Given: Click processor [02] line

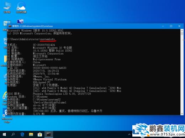Looking at the screenshot, I should [x=77, y=91].
